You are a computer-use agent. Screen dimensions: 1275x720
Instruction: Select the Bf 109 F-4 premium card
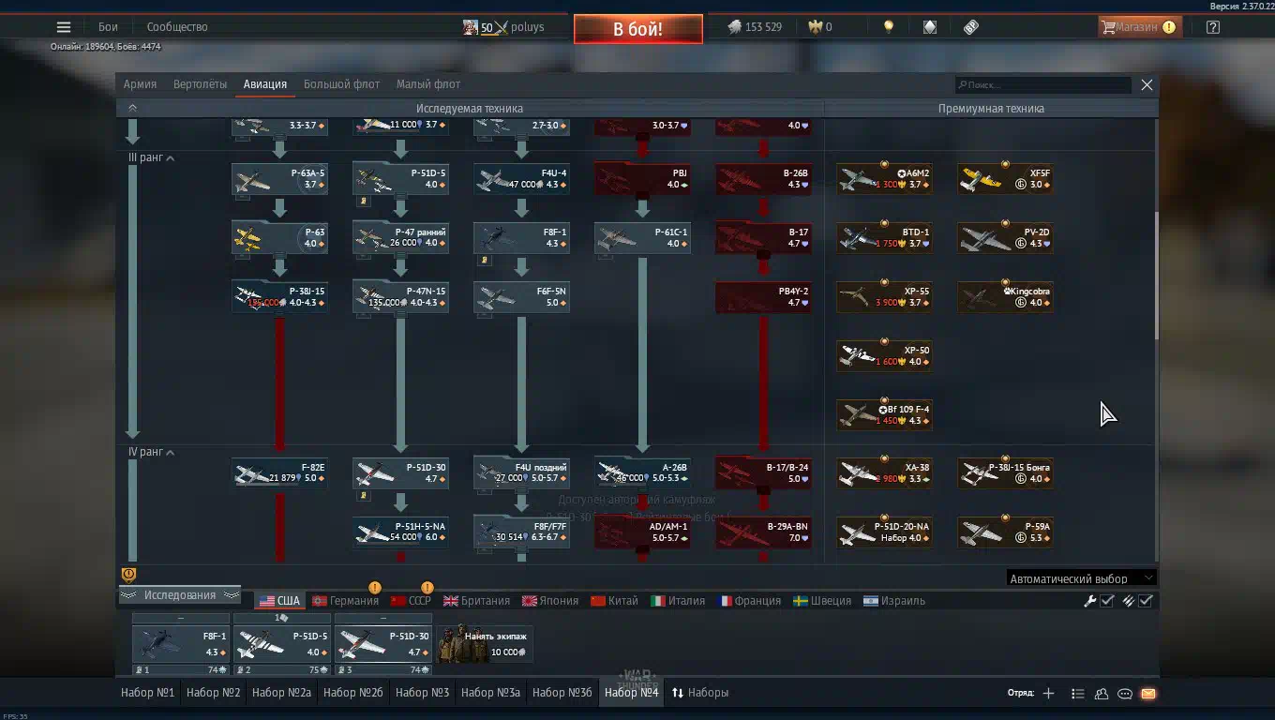(884, 415)
